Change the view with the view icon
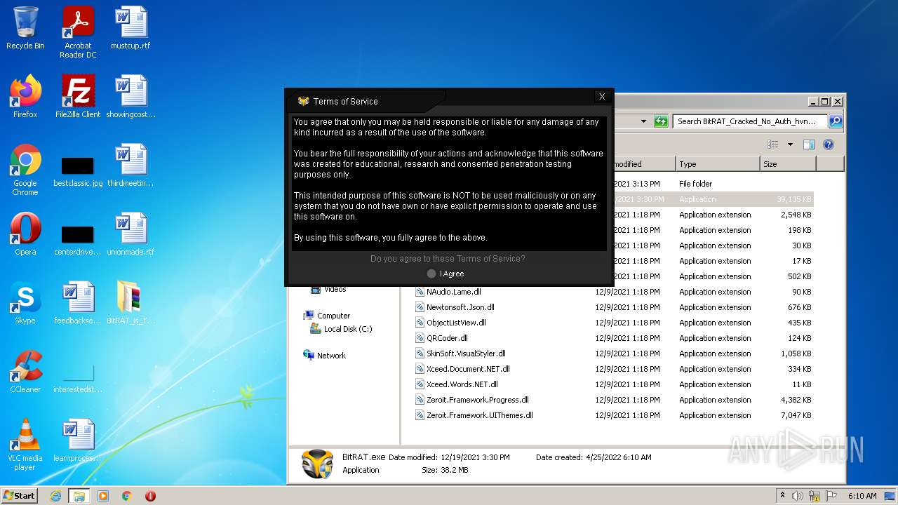Image resolution: width=898 pixels, height=505 pixels. tap(772, 144)
